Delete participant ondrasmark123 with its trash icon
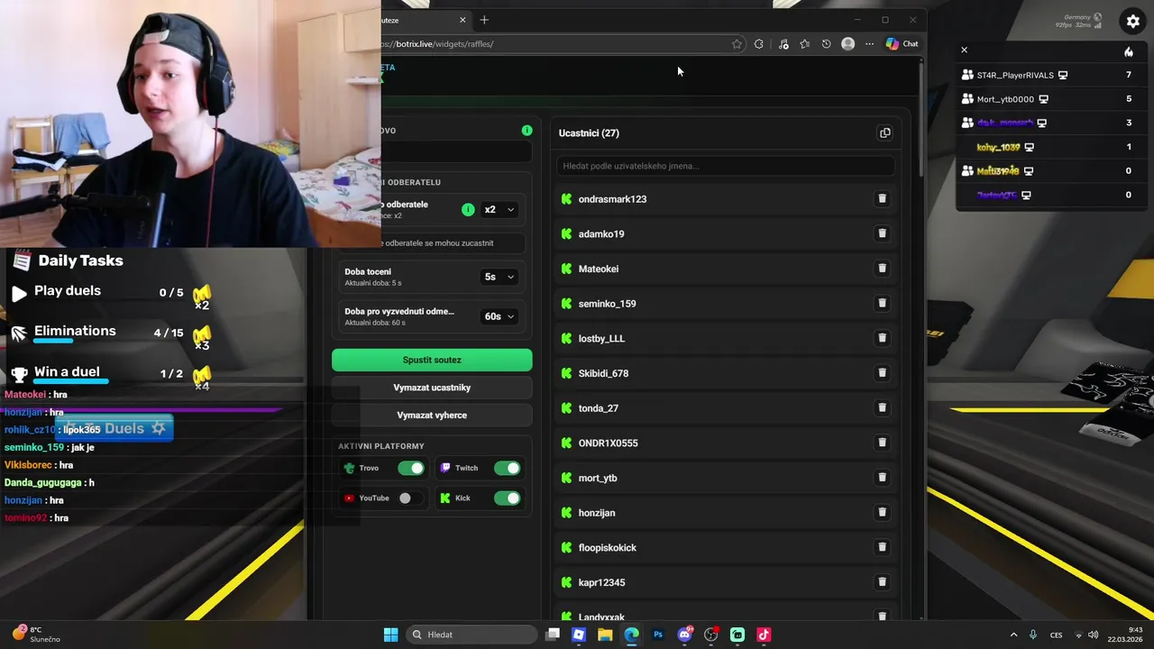Viewport: 1154px width, 649px height. (883, 198)
